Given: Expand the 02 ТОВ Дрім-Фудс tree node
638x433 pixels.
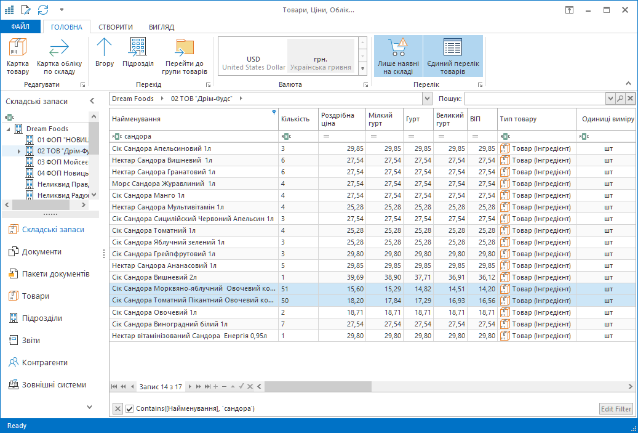Looking at the screenshot, I should (x=19, y=151).
